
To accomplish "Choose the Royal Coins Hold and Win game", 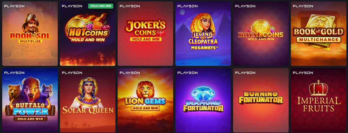I will (x=261, y=34).
